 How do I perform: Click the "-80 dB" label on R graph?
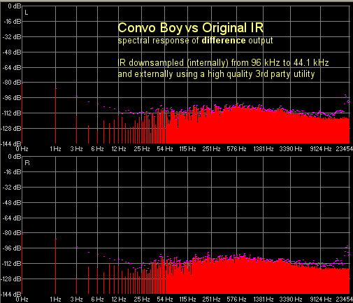pos(12,233)
